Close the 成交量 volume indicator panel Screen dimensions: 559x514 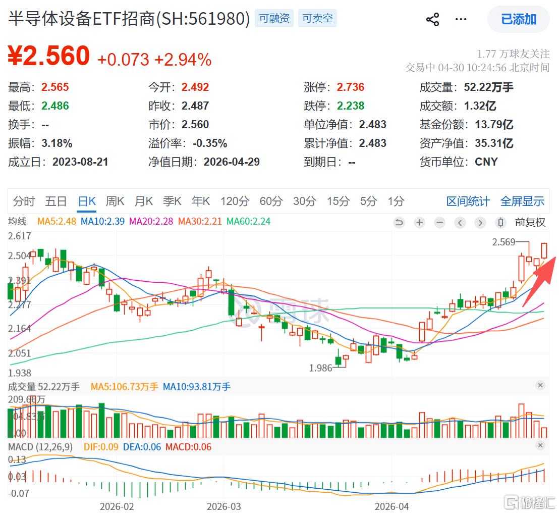[x=540, y=385]
